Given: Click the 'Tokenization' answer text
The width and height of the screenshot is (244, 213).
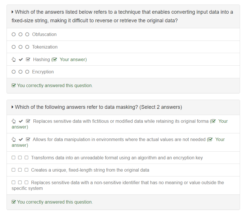Looking at the screenshot, I should (x=45, y=47).
